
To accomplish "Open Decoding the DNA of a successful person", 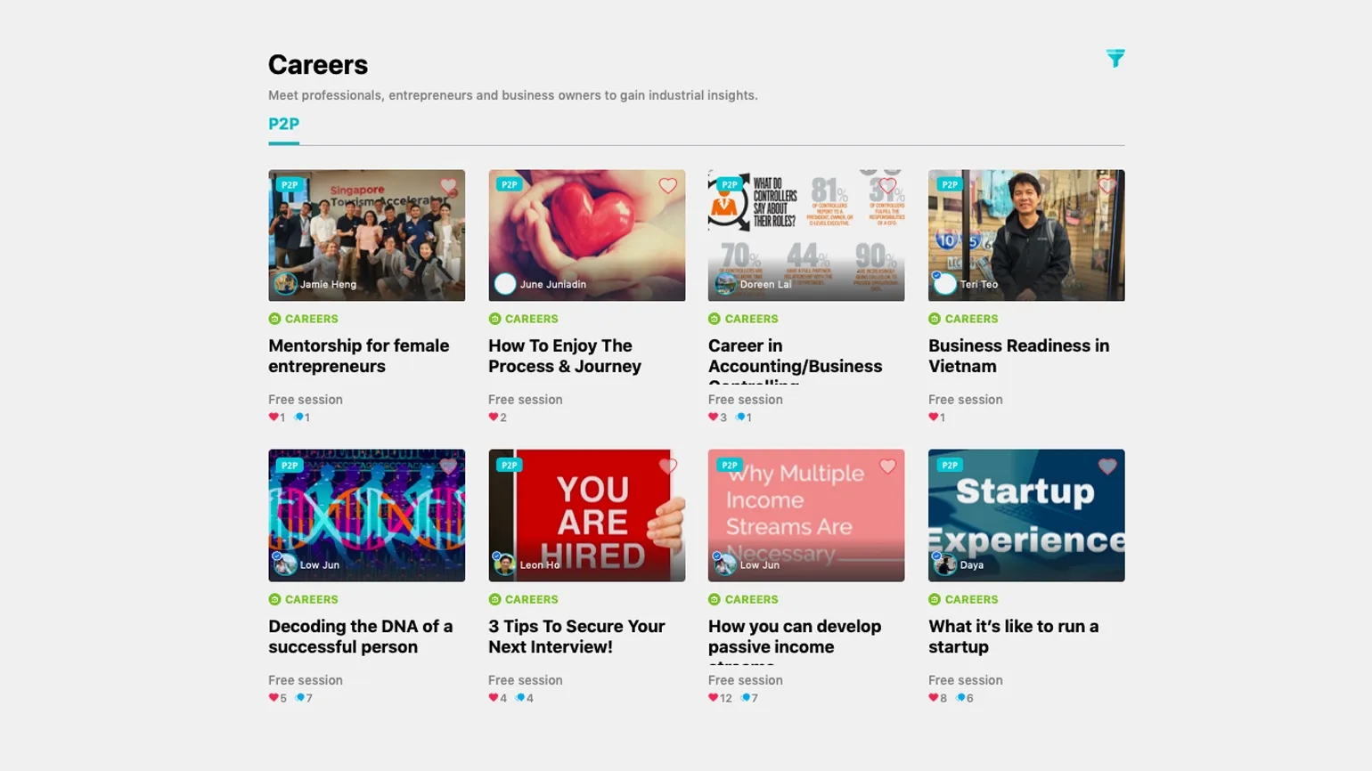I will click(360, 637).
